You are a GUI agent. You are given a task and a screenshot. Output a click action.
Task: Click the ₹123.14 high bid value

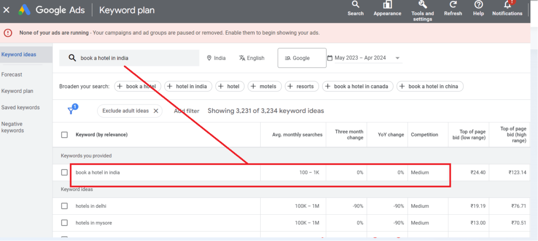(x=517, y=172)
